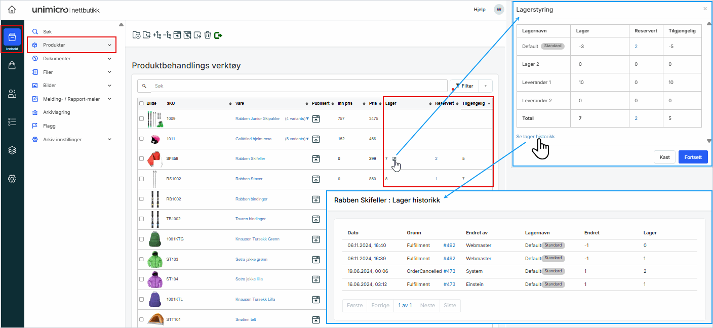
Task: Click the home icon in left rail
Action: coord(12,10)
